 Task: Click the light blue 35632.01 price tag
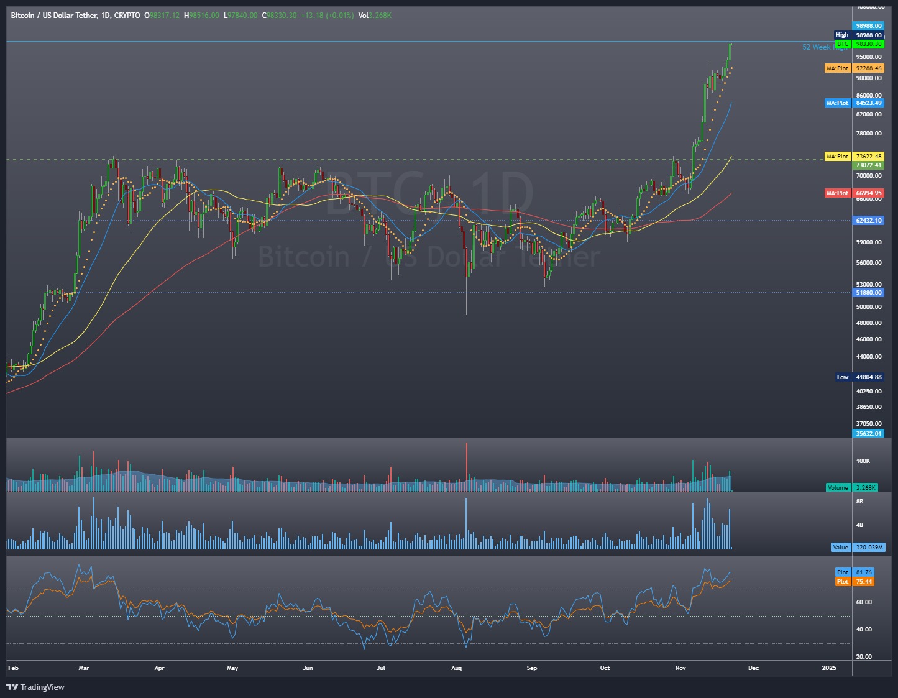coord(868,434)
